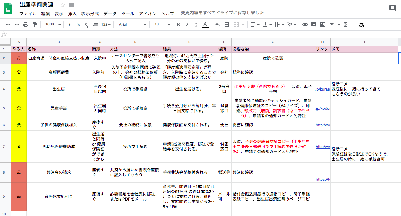Open the 100% zoom dropdown
401x216 pixels.
52,25
